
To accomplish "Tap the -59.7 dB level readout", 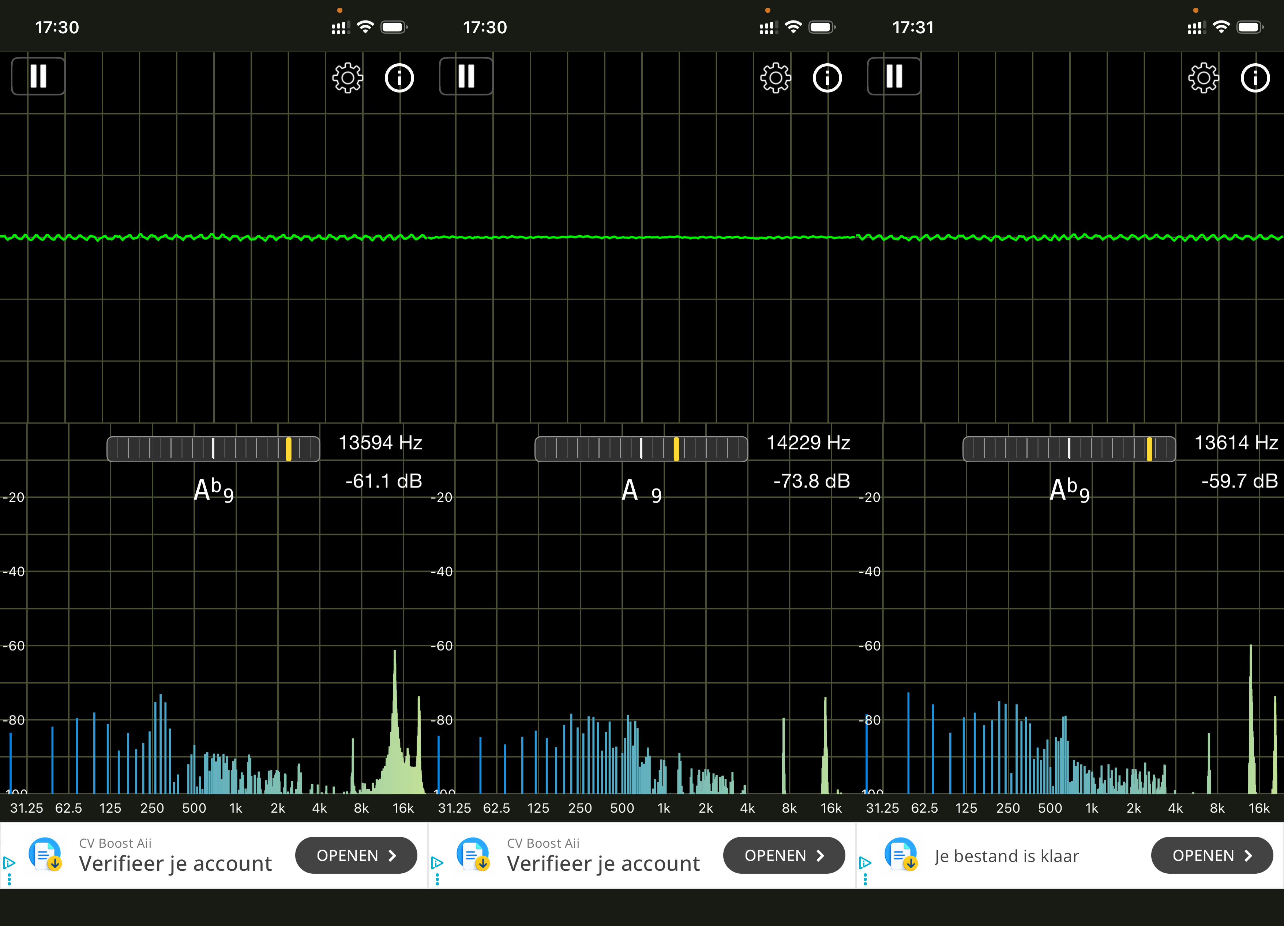I will 1240,481.
